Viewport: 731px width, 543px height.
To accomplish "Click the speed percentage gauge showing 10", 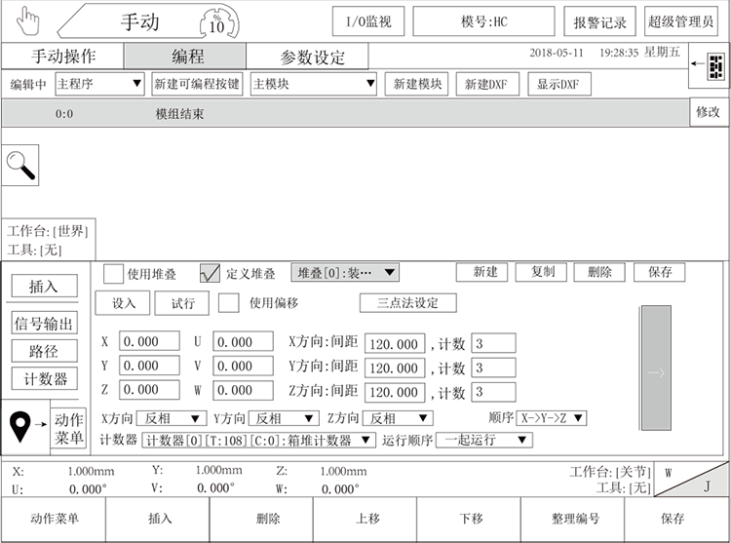I will pyautogui.click(x=216, y=21).
